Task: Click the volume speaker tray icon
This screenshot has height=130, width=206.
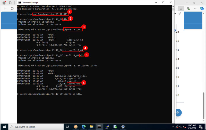Action: click(185, 127)
